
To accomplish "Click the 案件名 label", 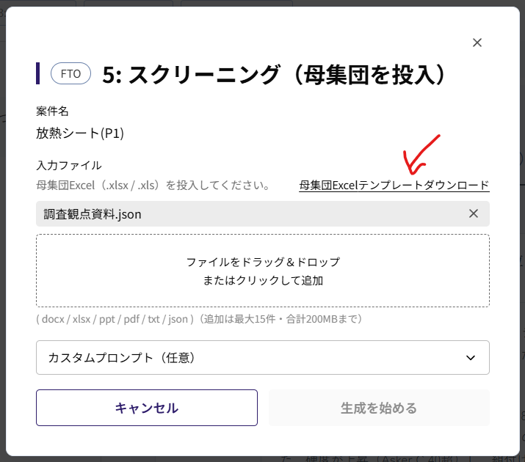I will click(52, 111).
